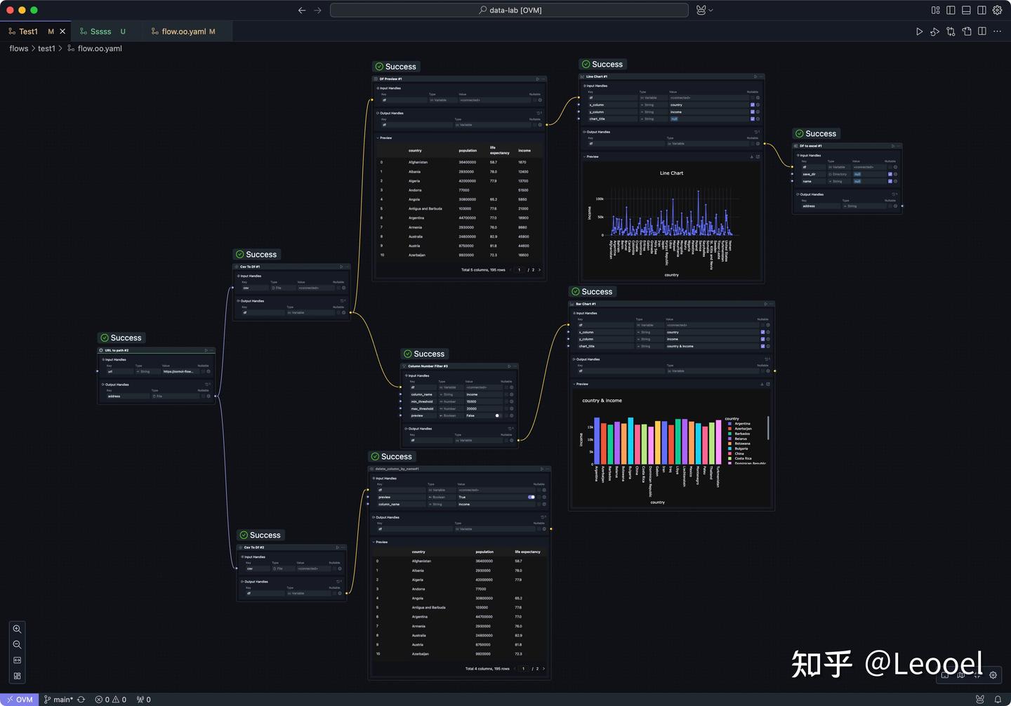Select the fit-view icon in canvas controls
The image size is (1011, 706).
point(17,660)
